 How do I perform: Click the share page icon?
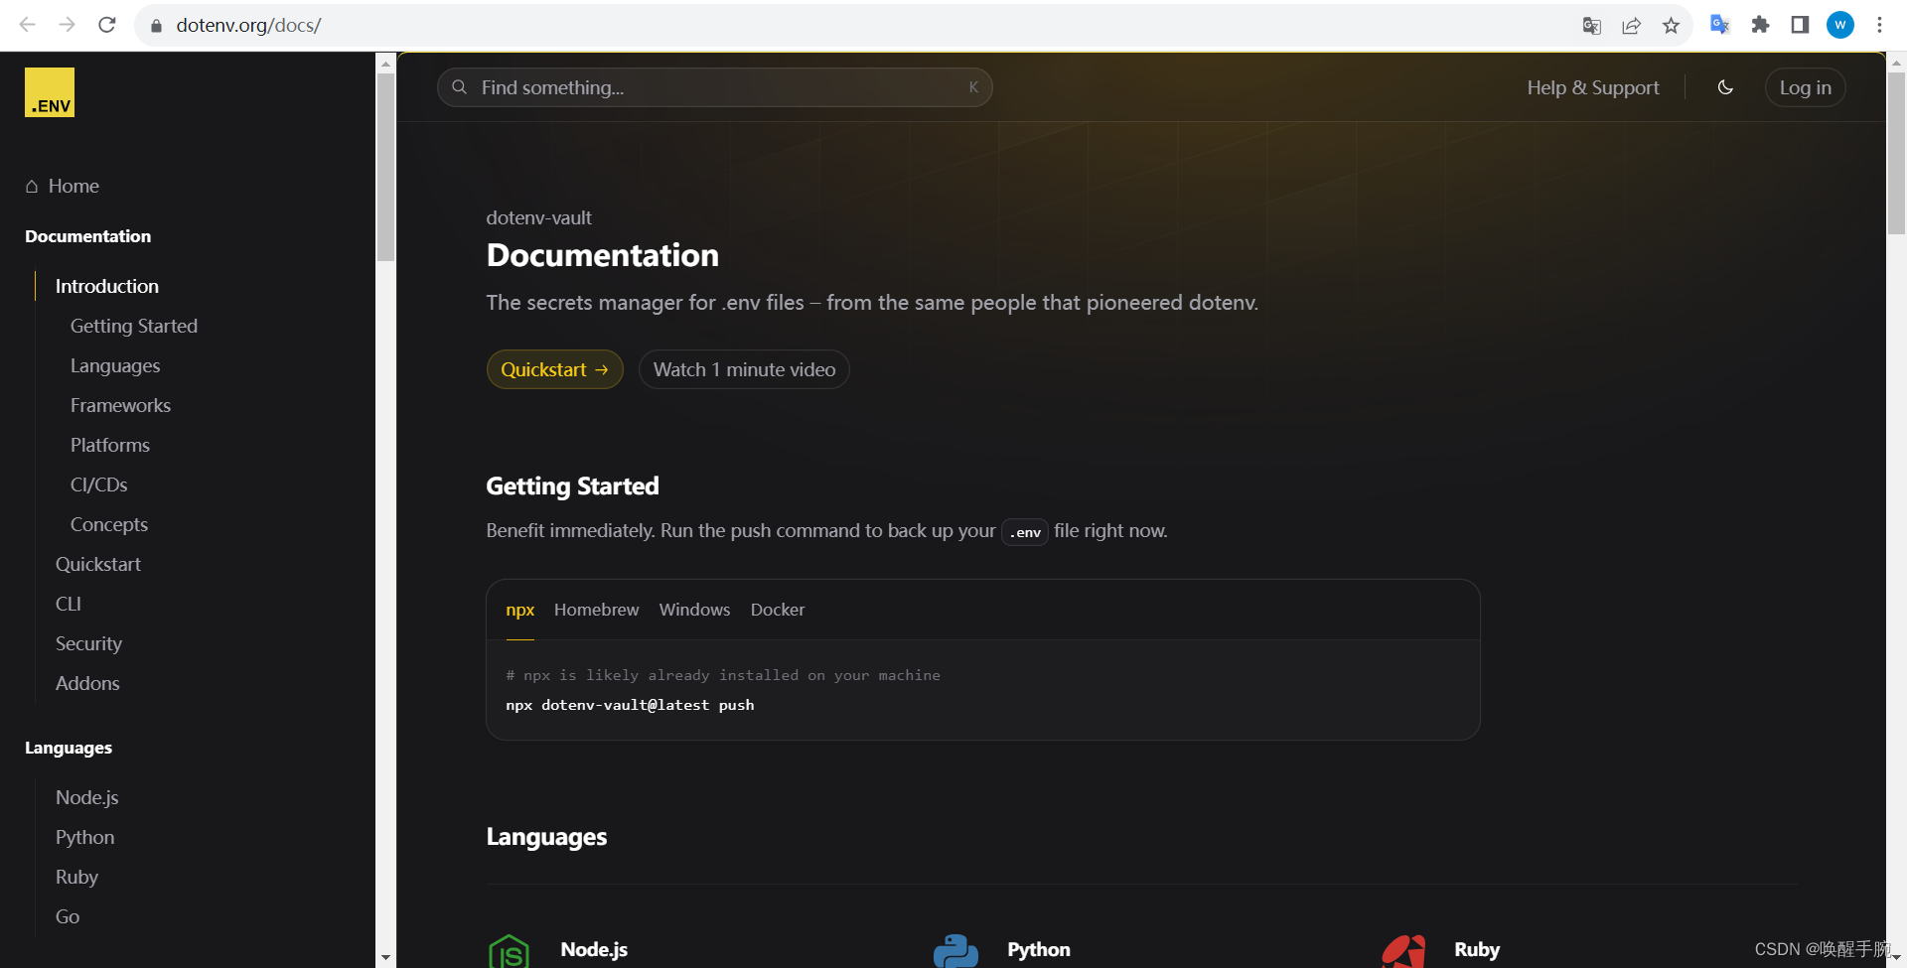click(x=1631, y=26)
